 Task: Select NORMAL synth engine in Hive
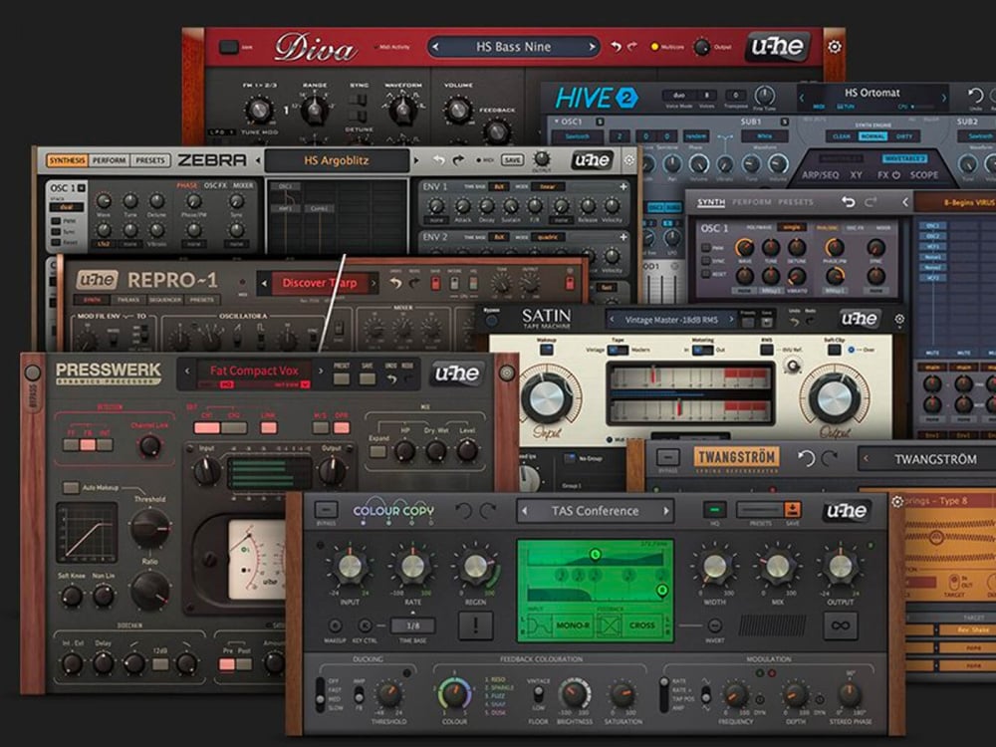pos(872,135)
